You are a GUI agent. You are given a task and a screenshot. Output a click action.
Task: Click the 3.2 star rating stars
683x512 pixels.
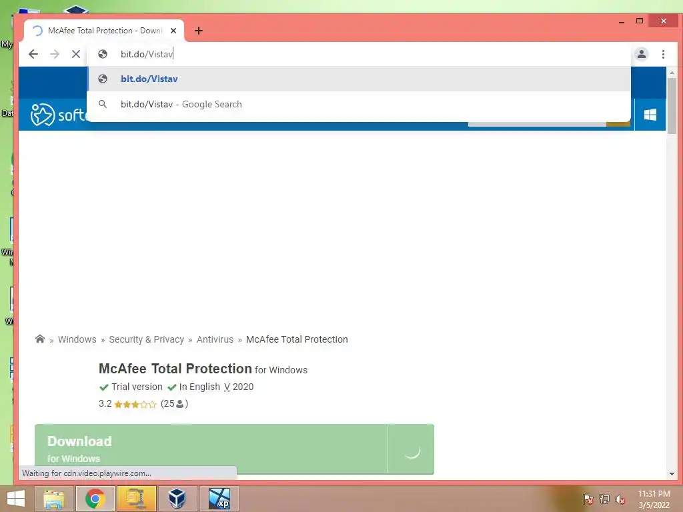click(135, 405)
